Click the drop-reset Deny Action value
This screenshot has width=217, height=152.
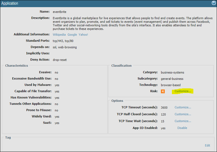pyautogui.click(x=60, y=60)
